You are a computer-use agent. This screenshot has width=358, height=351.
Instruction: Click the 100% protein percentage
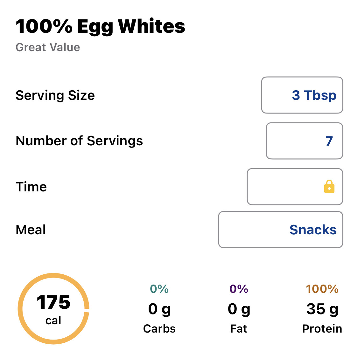point(322,289)
